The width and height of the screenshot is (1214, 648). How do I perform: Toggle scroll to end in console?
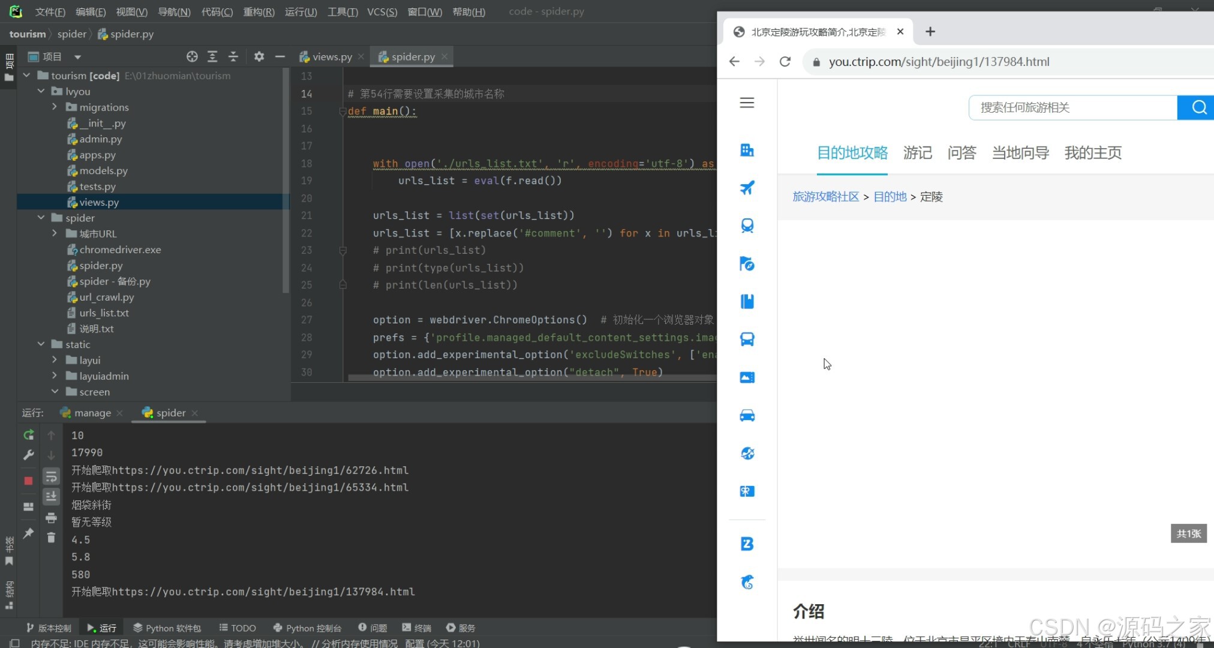coord(51,496)
